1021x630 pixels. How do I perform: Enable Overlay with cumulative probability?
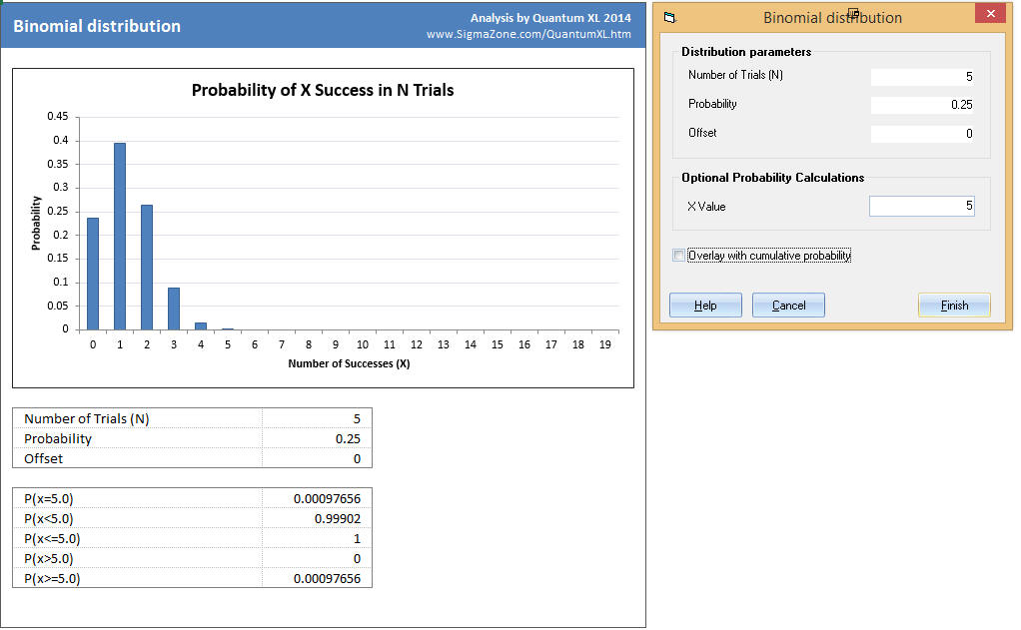[678, 255]
